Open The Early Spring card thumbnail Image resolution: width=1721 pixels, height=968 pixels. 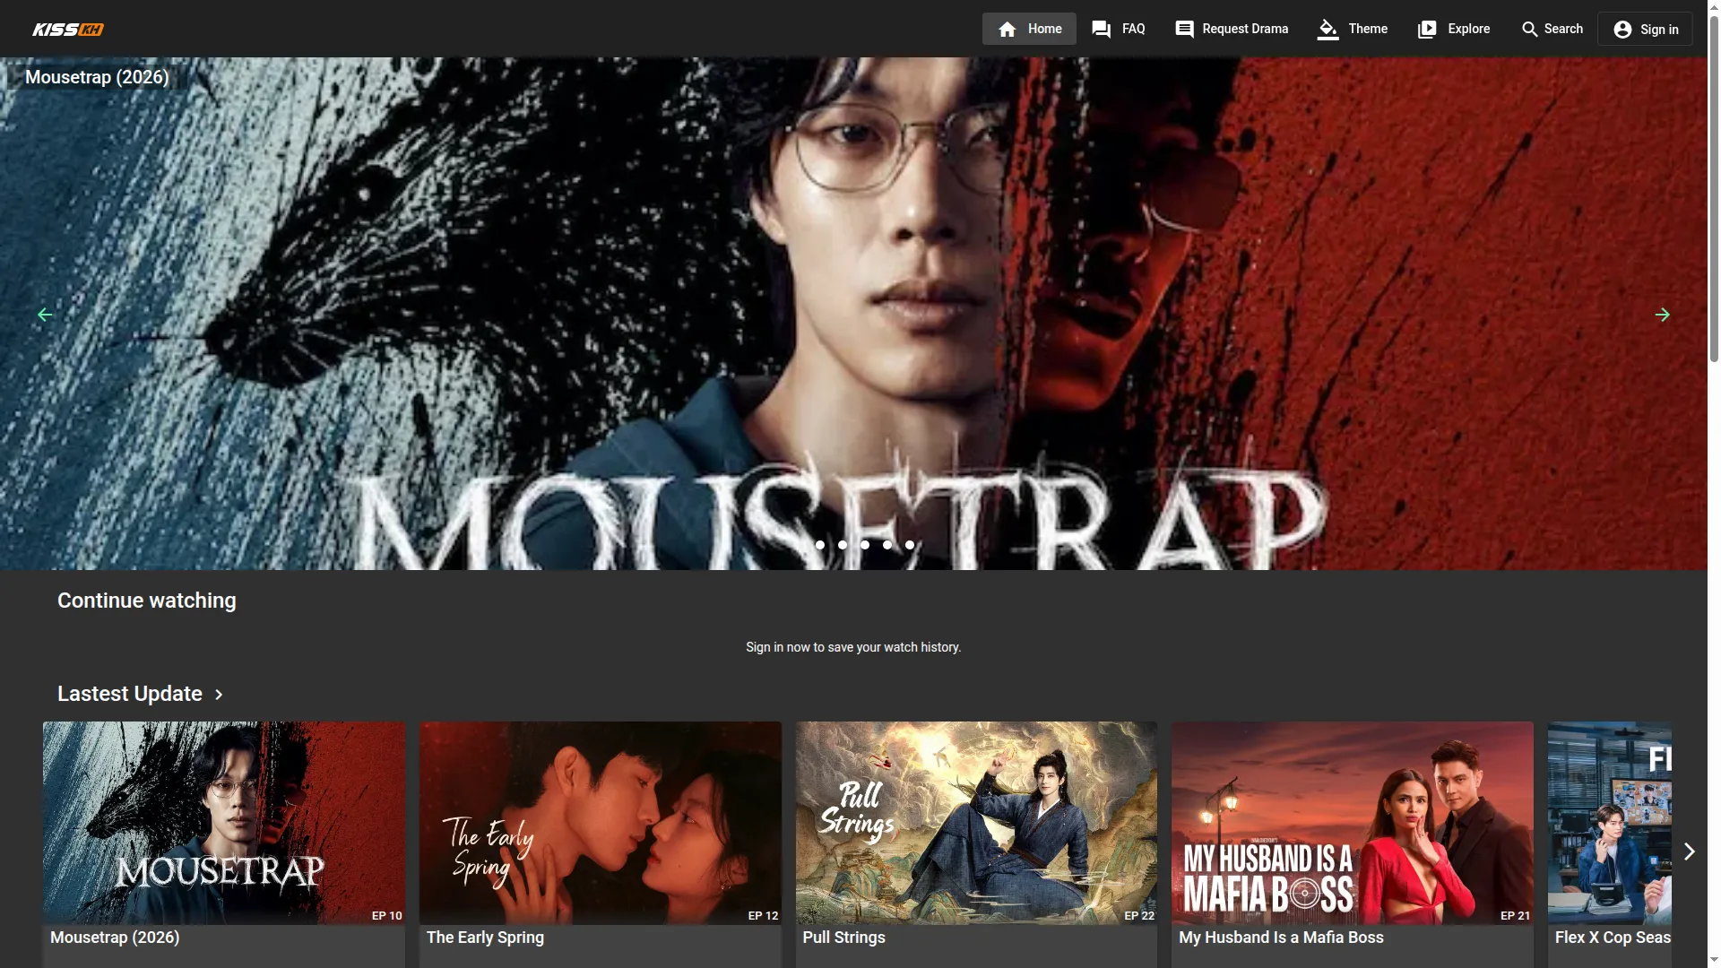pyautogui.click(x=601, y=823)
